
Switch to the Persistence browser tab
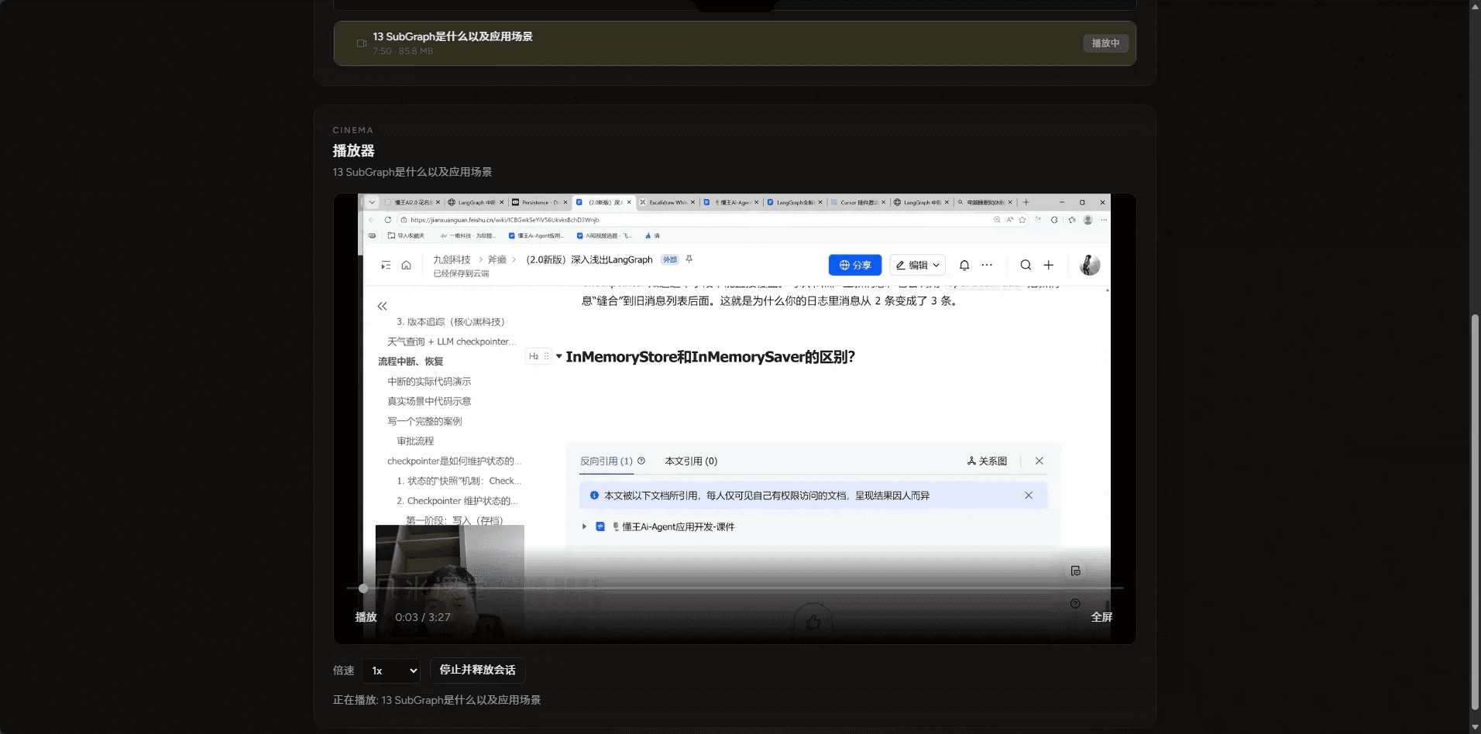tap(540, 202)
